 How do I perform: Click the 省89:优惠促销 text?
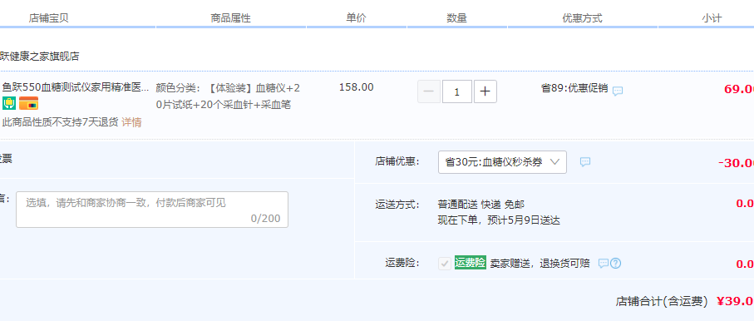574,88
